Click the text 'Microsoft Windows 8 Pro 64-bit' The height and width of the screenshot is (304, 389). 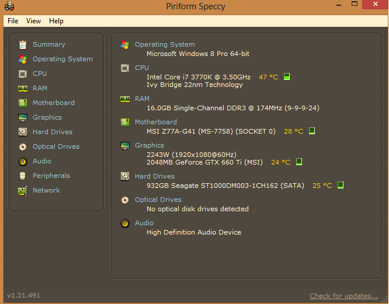pos(198,54)
